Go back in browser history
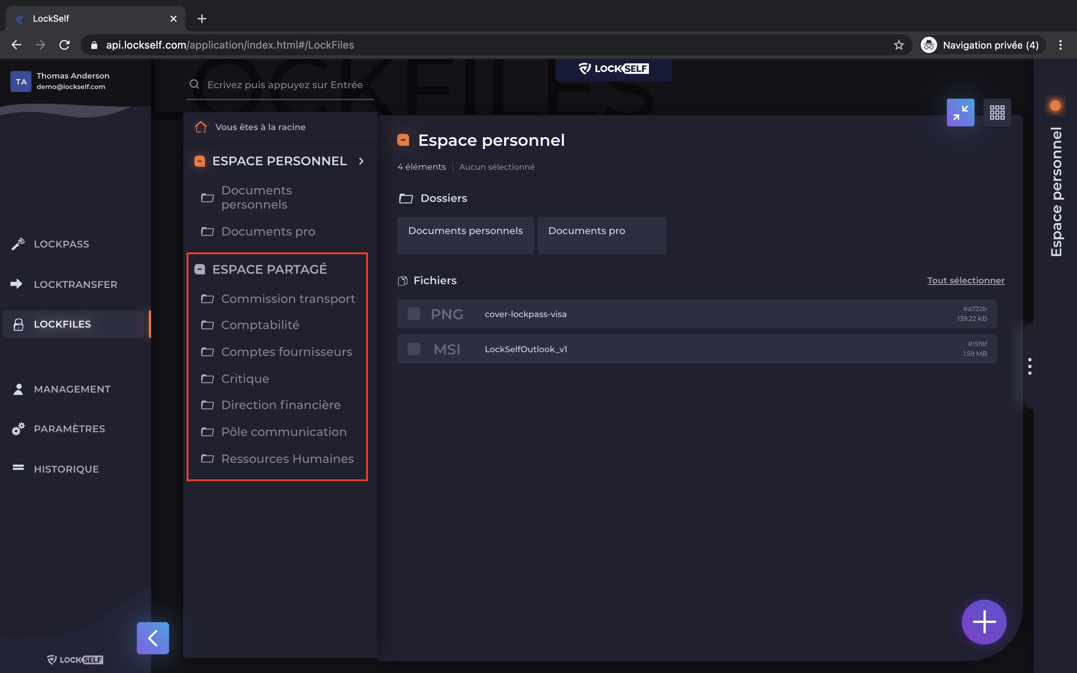 (16, 44)
